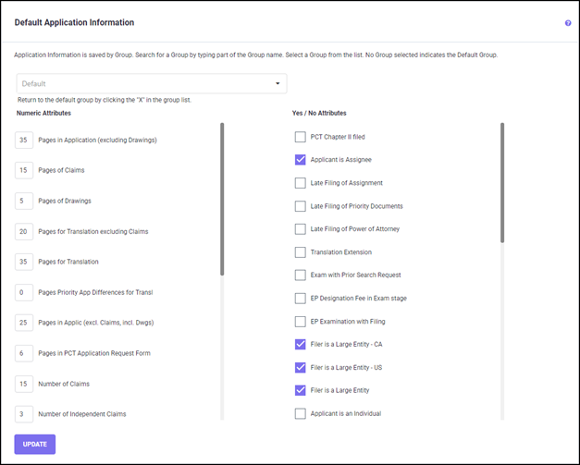Toggle Late Filing of Priority Documents
The width and height of the screenshot is (580, 465).
pyautogui.click(x=300, y=206)
